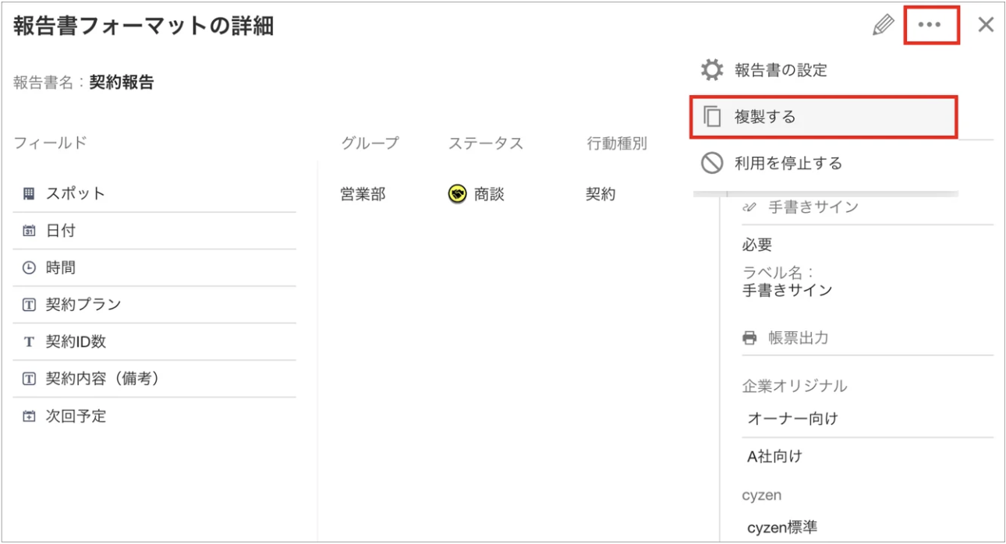
Task: Click the copy icon beside 複製する
Action: tap(712, 117)
